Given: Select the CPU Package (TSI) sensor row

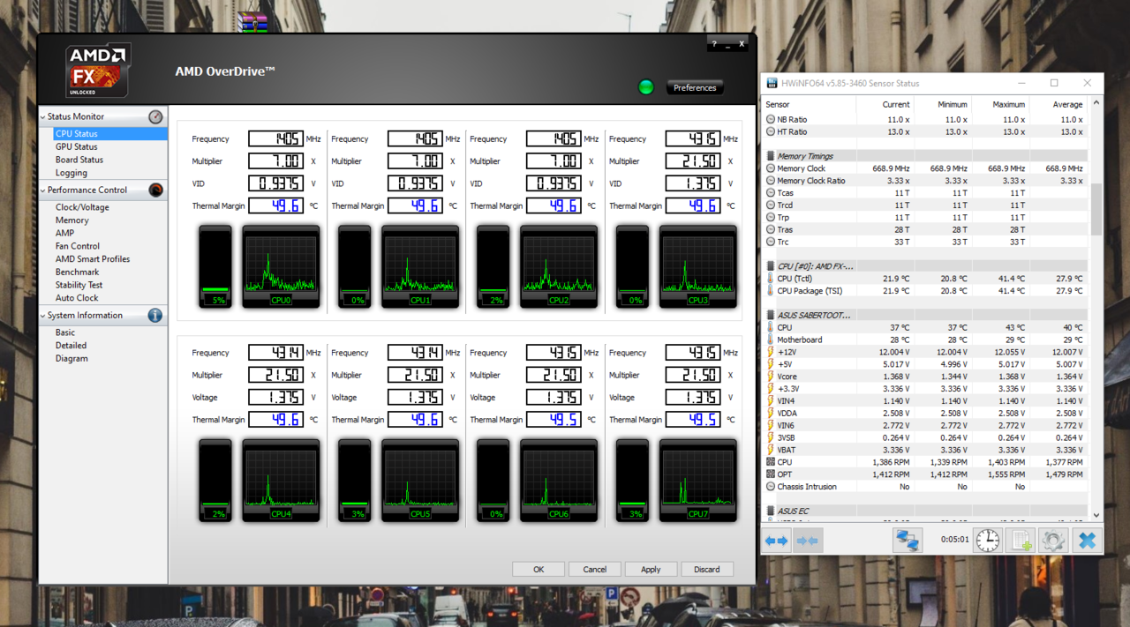Looking at the screenshot, I should click(x=926, y=290).
